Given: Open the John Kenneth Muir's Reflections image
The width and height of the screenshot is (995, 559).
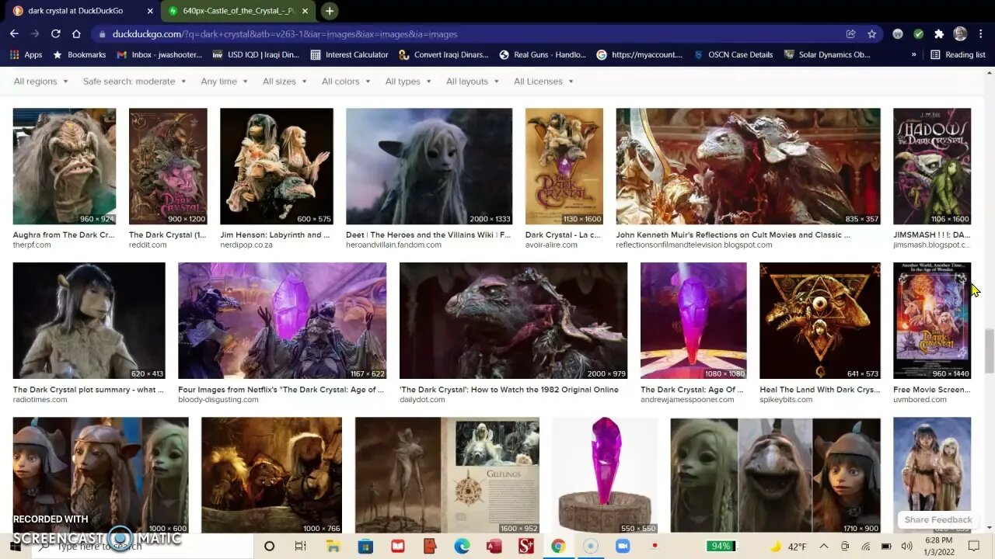Looking at the screenshot, I should (748, 166).
